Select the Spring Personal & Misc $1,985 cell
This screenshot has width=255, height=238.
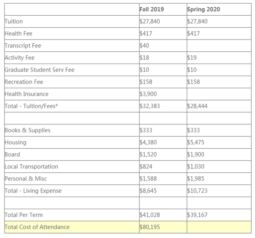(195, 179)
